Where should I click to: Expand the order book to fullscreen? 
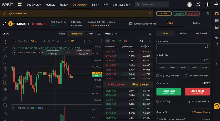click(x=150, y=34)
